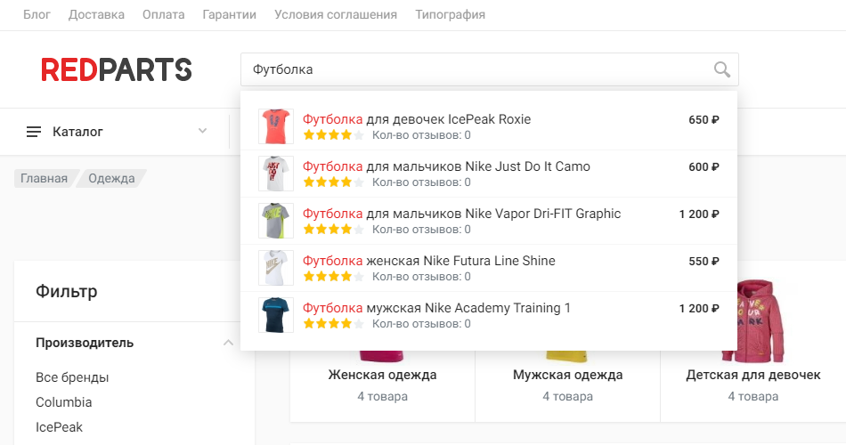Click Кол-во отзывов under Nike Academy Training 1

click(421, 324)
